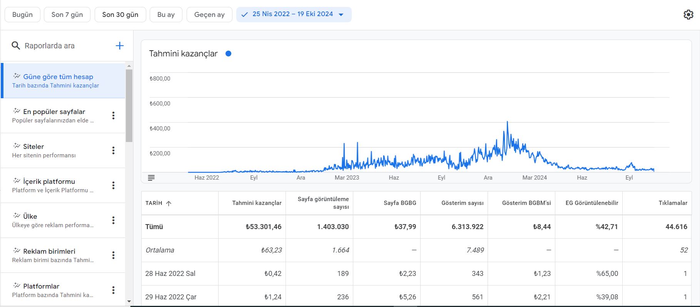
Task: Click the search magnifier icon in Raporlarda ara
Action: pyautogui.click(x=16, y=46)
